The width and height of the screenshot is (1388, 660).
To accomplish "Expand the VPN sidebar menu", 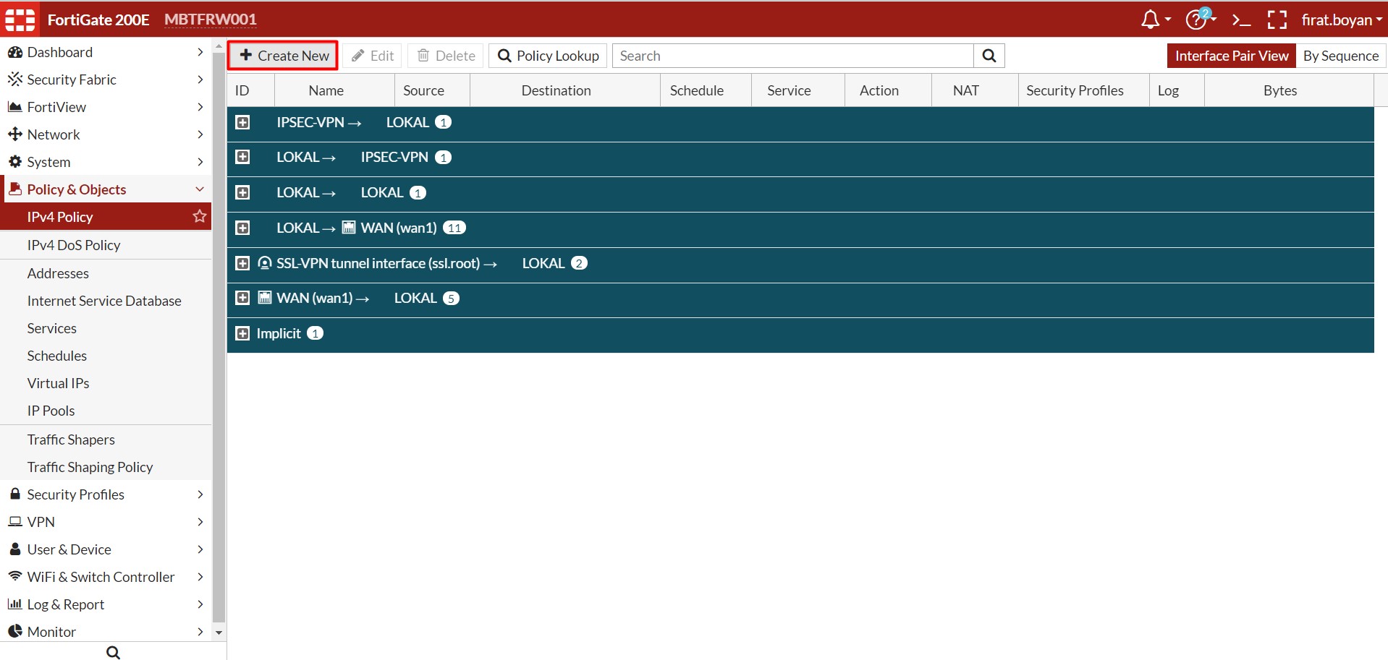I will [x=106, y=522].
